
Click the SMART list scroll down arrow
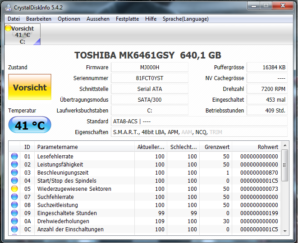coord(285,231)
